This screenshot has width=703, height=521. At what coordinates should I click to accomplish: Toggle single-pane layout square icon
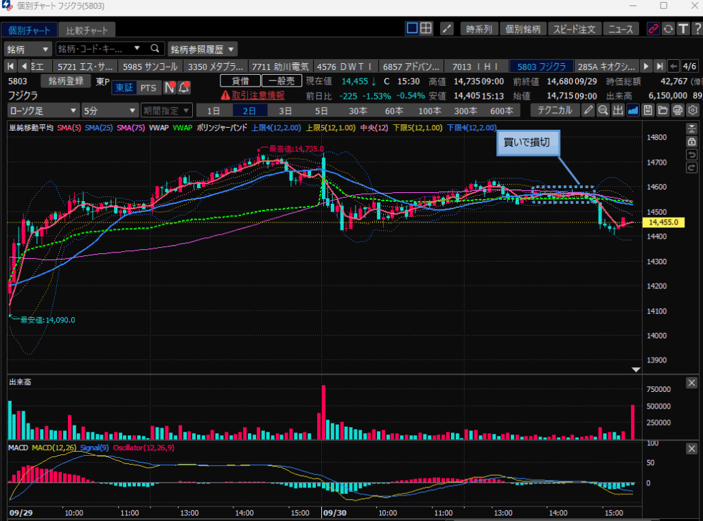(x=412, y=28)
